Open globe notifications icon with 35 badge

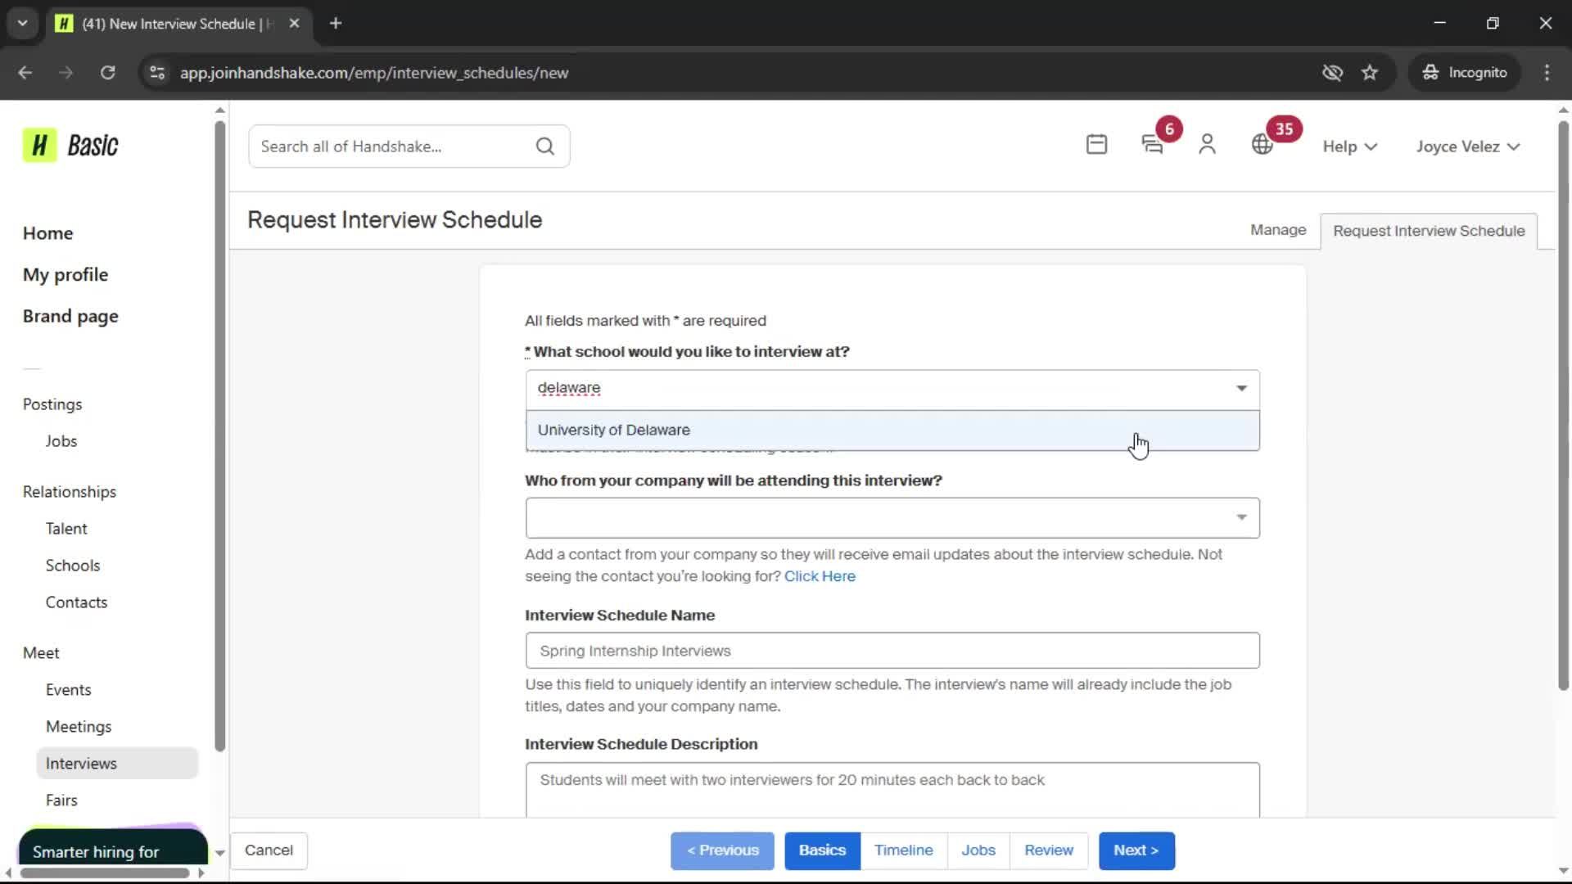[1263, 145]
